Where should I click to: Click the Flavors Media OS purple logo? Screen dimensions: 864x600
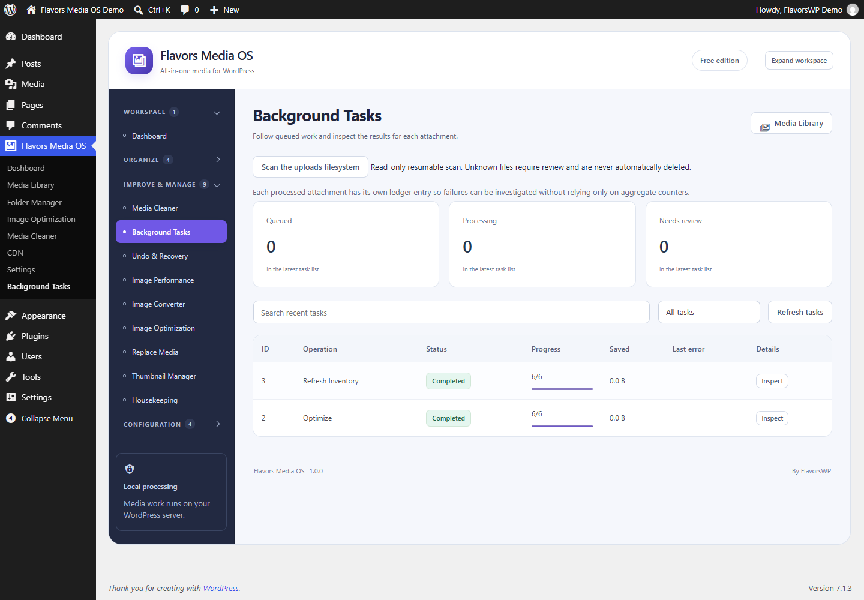(x=139, y=61)
